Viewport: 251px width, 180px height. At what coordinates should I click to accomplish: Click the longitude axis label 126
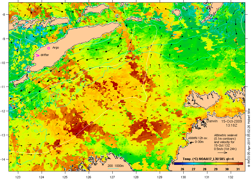point(89,177)
